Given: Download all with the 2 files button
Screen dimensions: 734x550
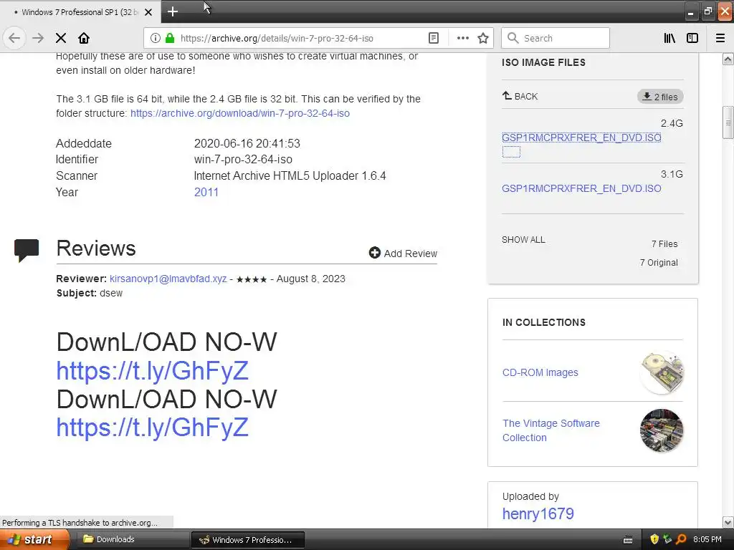Looking at the screenshot, I should tap(660, 97).
